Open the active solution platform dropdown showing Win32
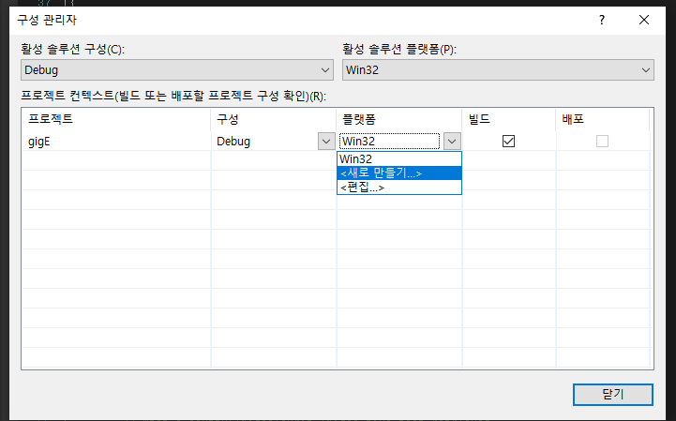This screenshot has height=421, width=676. coord(498,70)
